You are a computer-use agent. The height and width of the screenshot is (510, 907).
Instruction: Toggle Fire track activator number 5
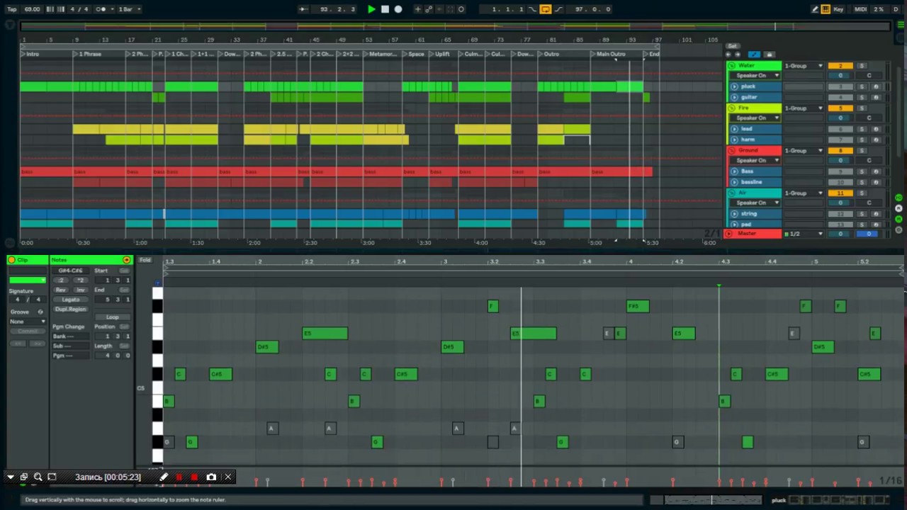tap(840, 108)
